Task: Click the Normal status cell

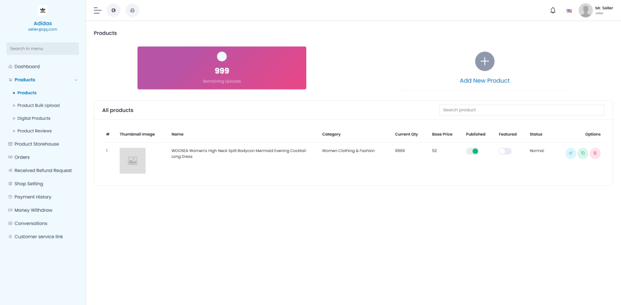Action: [537, 151]
